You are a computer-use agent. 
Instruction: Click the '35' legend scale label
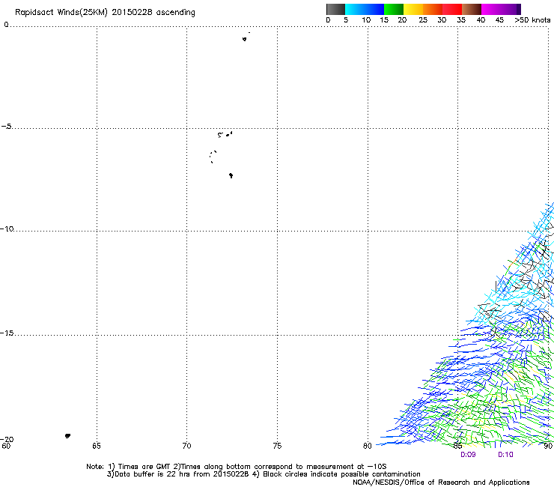(x=461, y=20)
